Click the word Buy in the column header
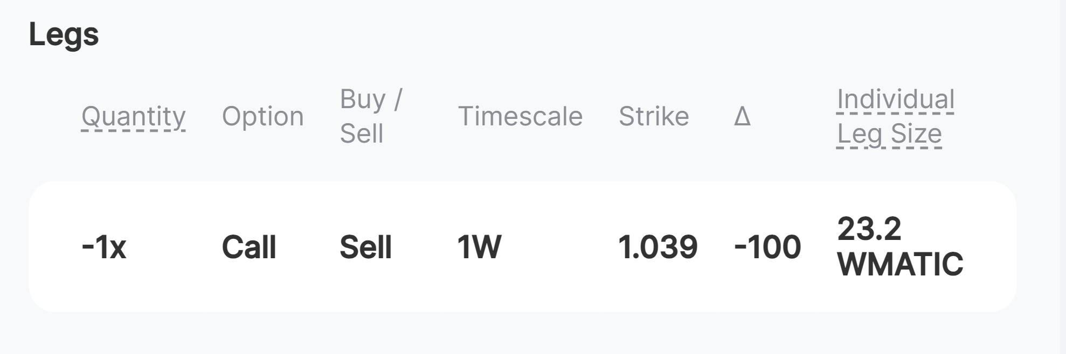Screen dimensions: 1066x354 pyautogui.click(x=363, y=99)
